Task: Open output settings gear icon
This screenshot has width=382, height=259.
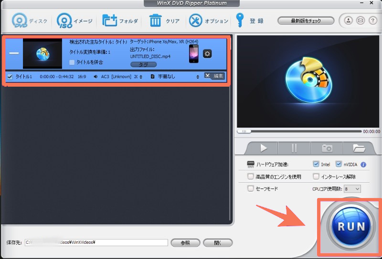Action: [x=207, y=53]
